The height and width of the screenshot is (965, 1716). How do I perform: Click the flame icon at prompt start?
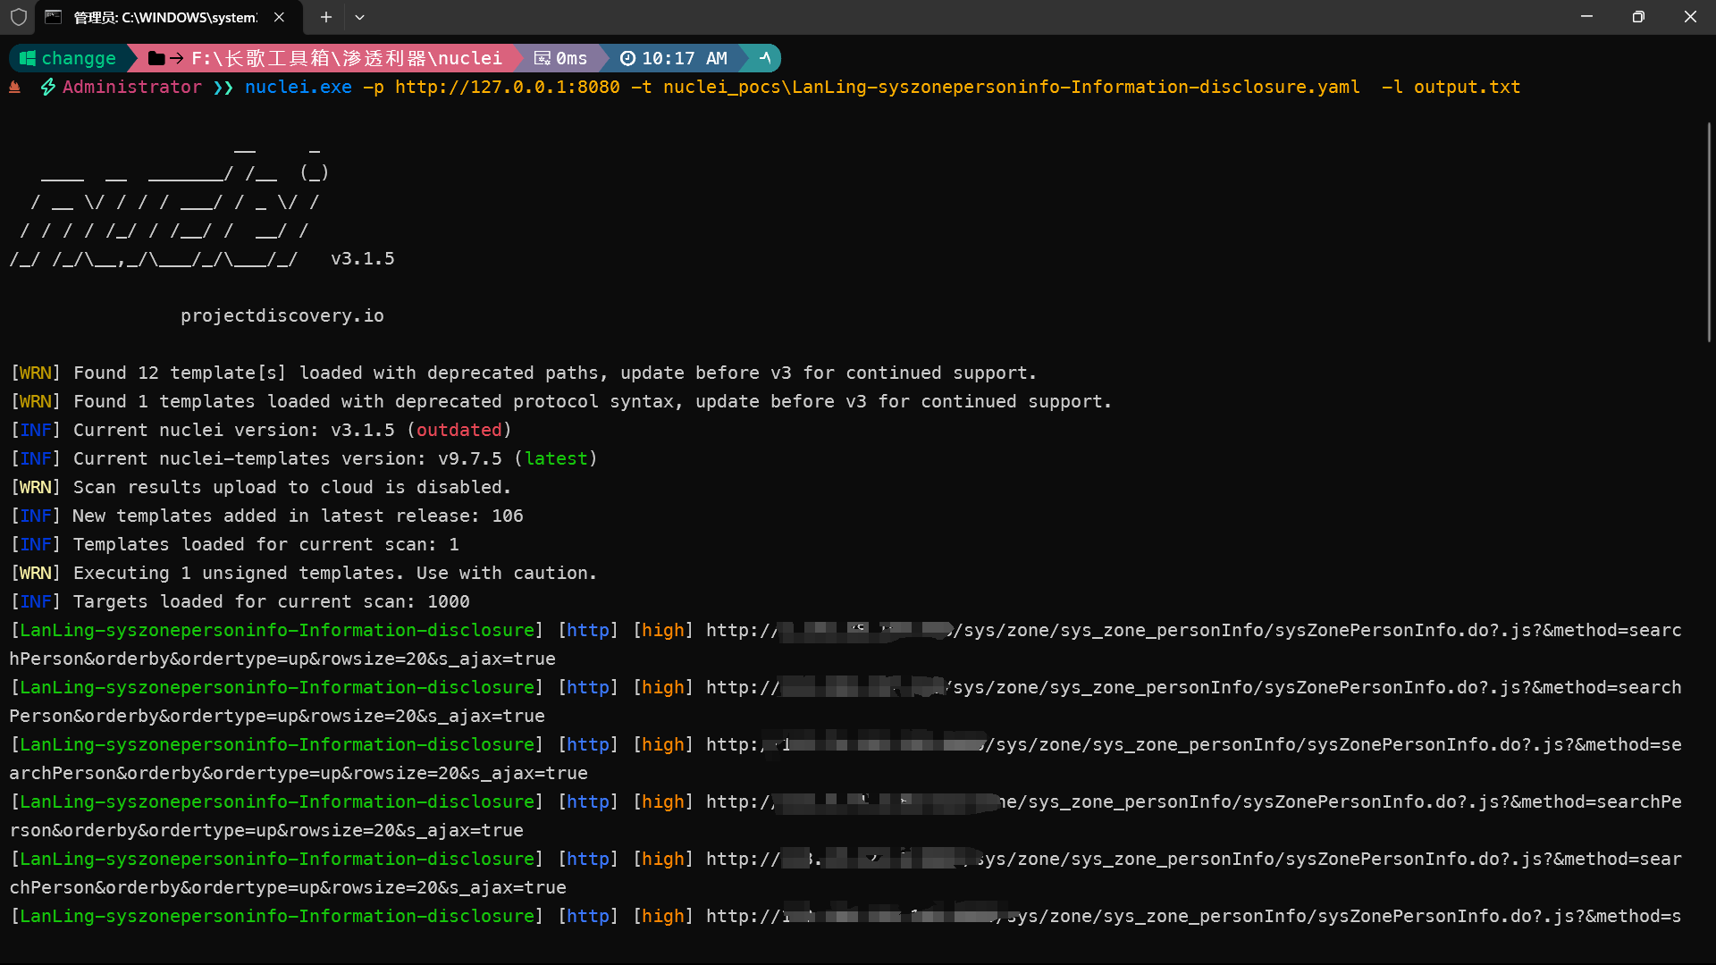[14, 87]
